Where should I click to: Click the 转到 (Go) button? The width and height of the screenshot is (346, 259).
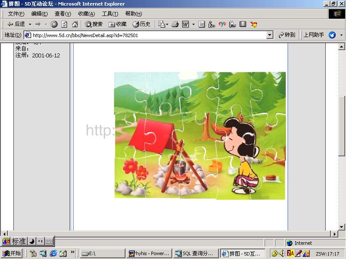[x=287, y=35]
